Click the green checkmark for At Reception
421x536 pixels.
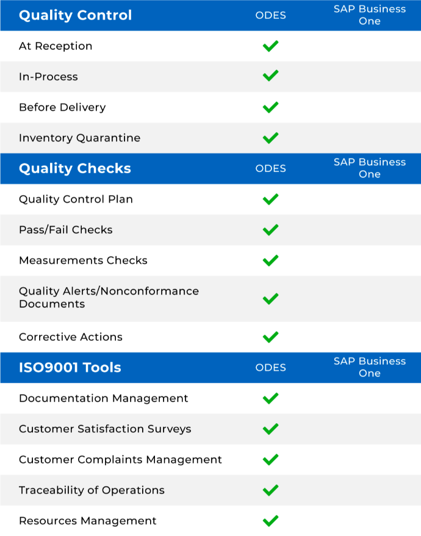tap(270, 46)
